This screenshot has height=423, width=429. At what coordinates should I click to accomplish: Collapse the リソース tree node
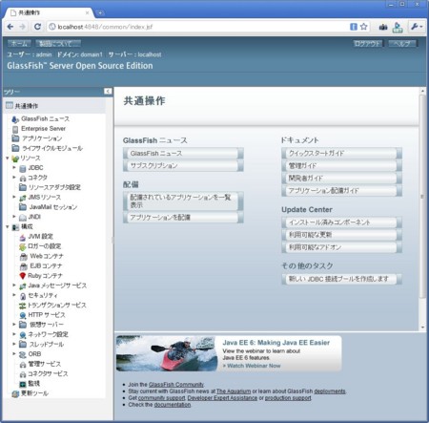[x=7, y=158]
